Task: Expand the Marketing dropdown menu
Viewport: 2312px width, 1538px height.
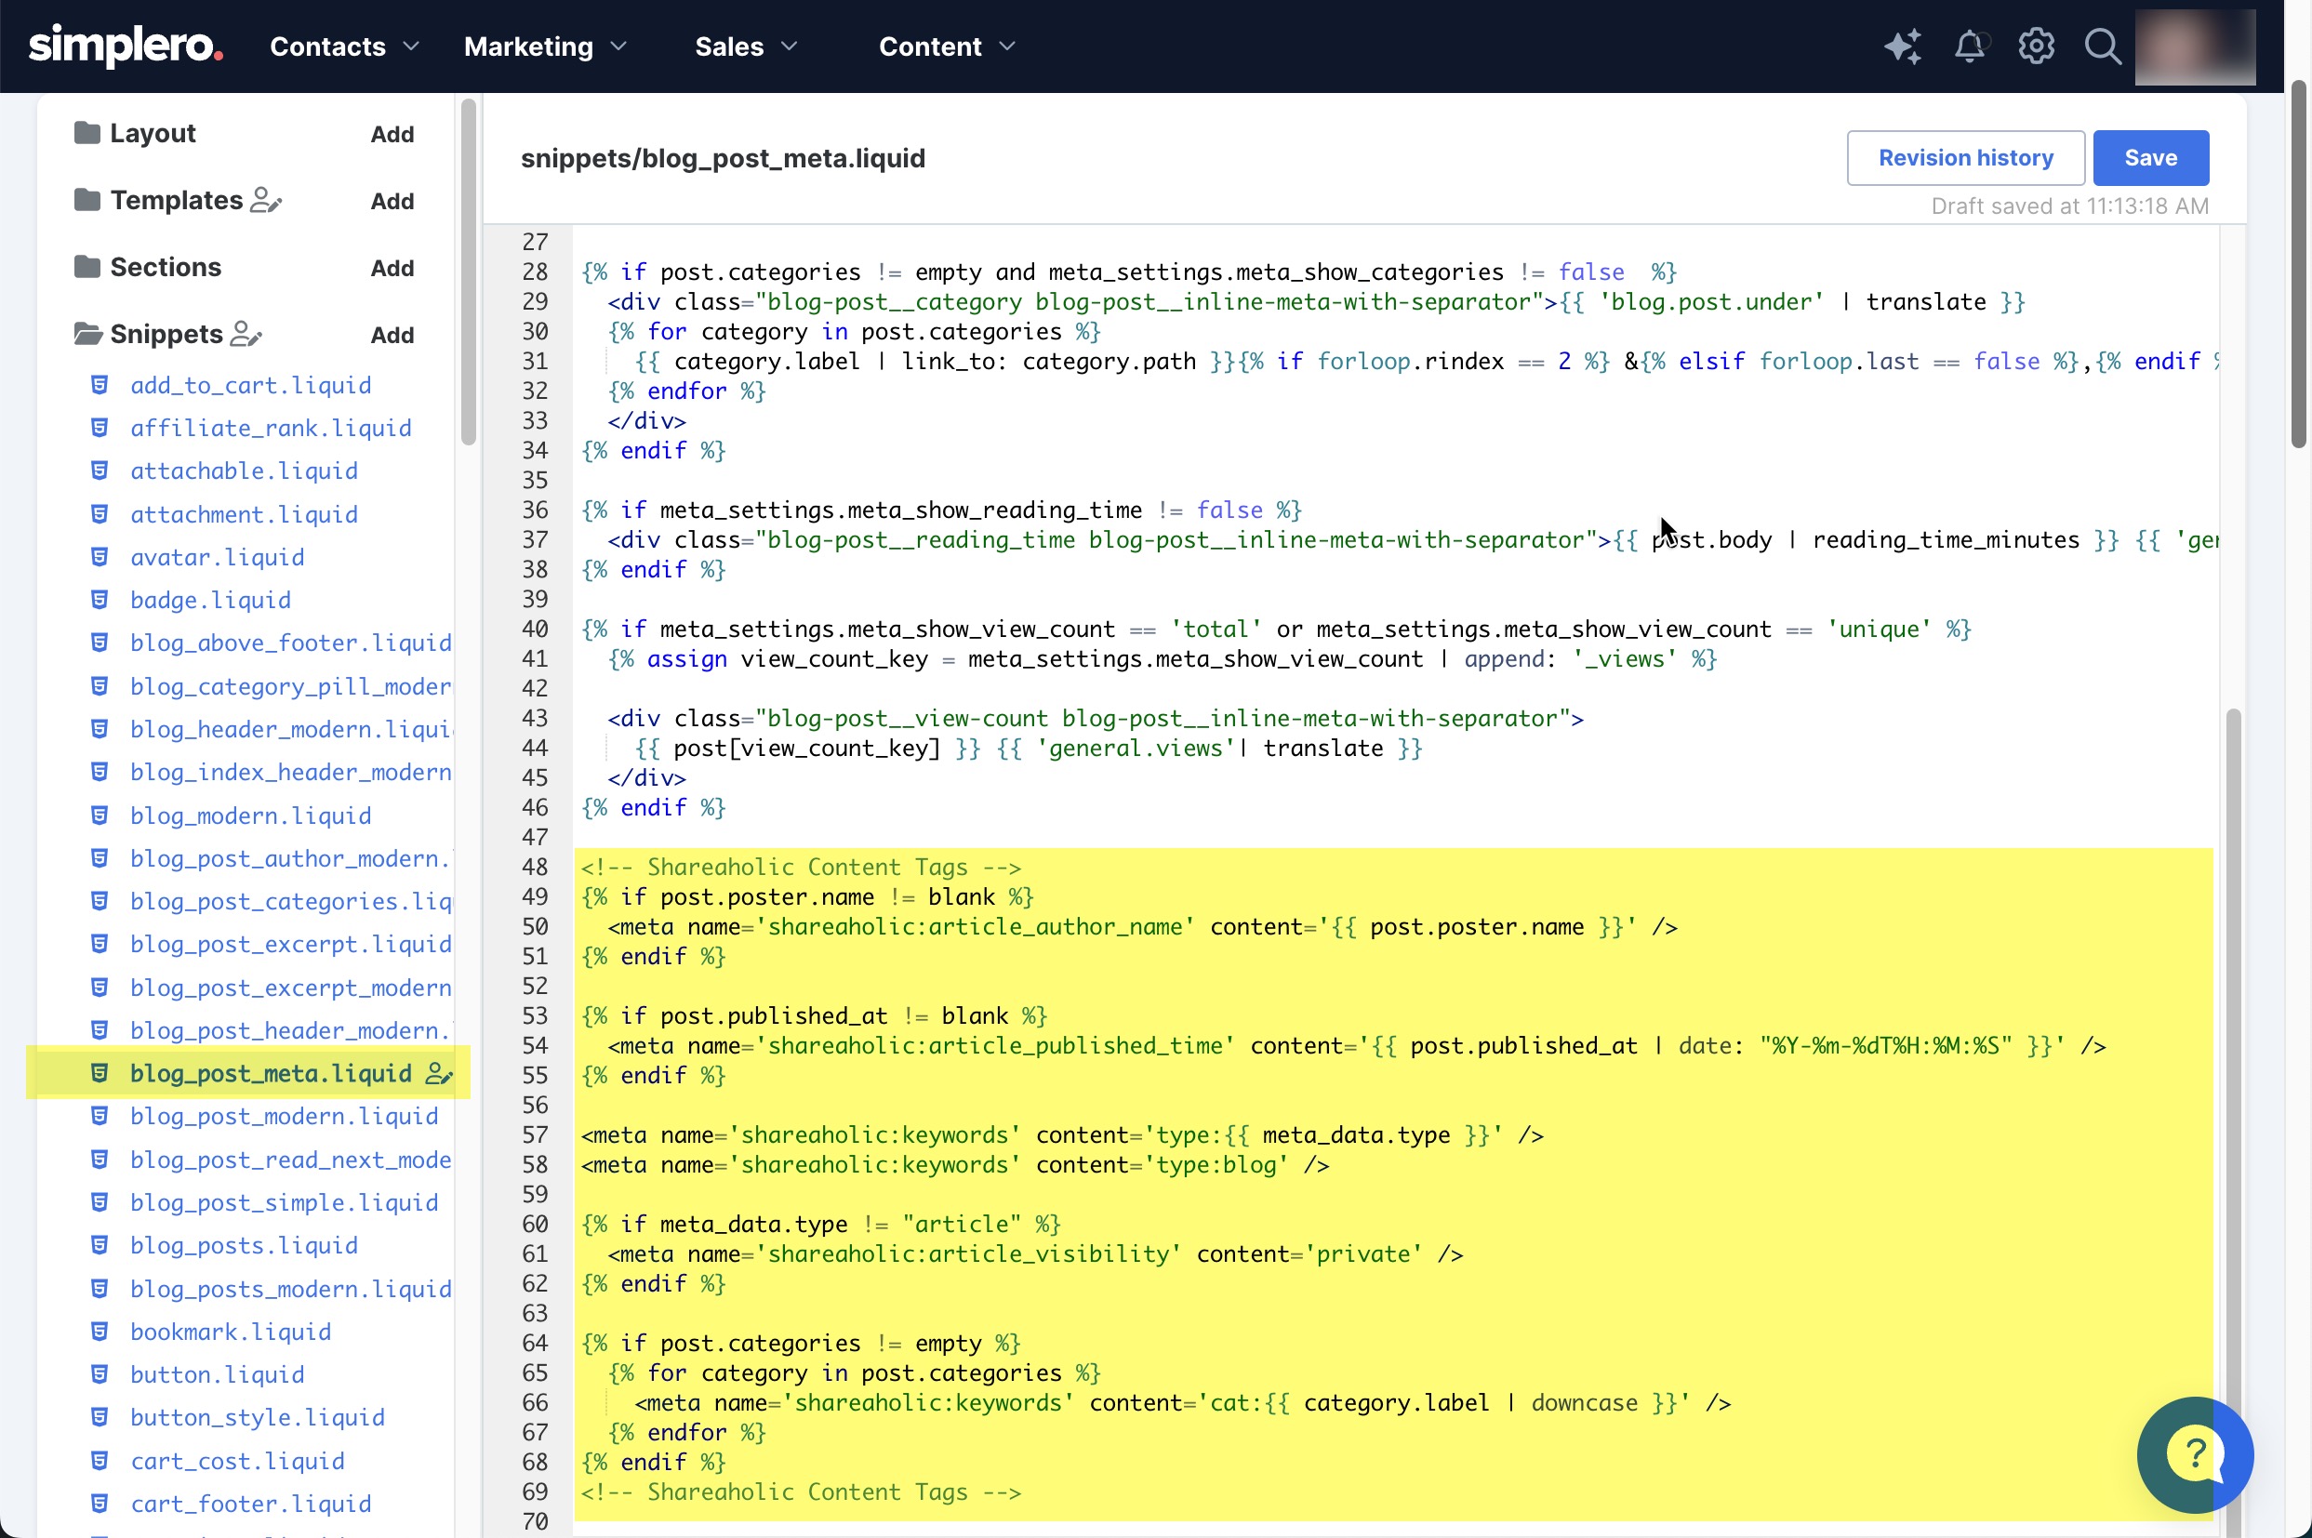Action: (545, 46)
